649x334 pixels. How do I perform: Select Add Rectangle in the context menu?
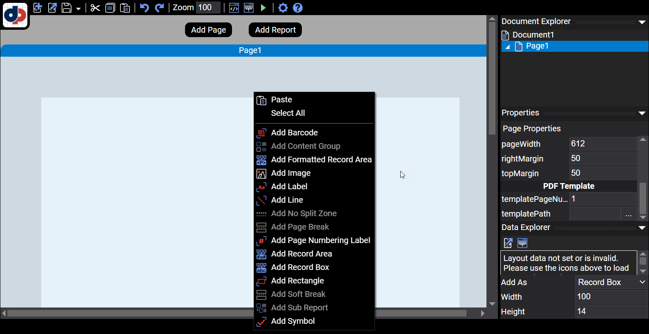click(x=297, y=281)
